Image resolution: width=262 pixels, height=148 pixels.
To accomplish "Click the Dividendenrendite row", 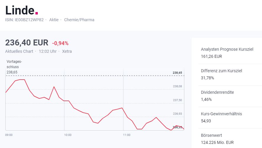I will click(x=230, y=96).
